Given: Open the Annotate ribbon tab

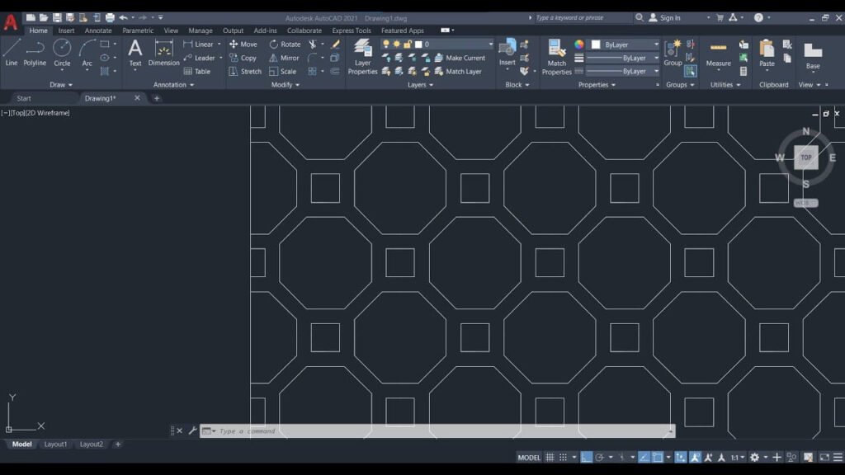Looking at the screenshot, I should pyautogui.click(x=98, y=31).
